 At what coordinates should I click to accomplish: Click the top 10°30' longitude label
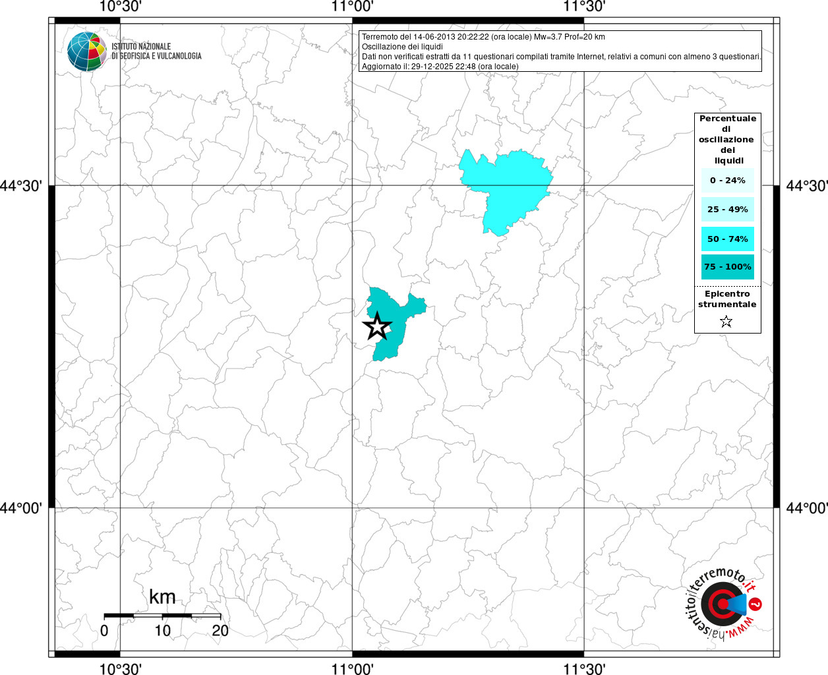pyautogui.click(x=121, y=7)
